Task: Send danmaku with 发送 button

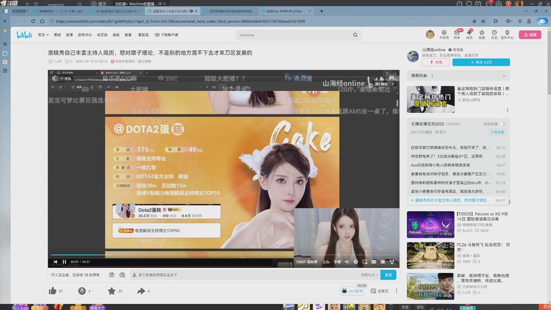Action: (x=388, y=275)
